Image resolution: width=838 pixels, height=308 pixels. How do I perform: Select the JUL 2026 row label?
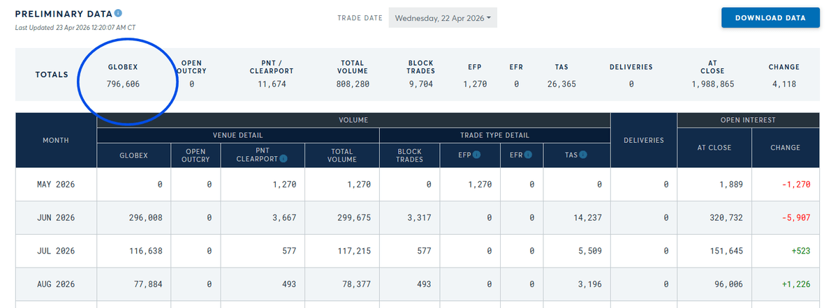point(56,251)
